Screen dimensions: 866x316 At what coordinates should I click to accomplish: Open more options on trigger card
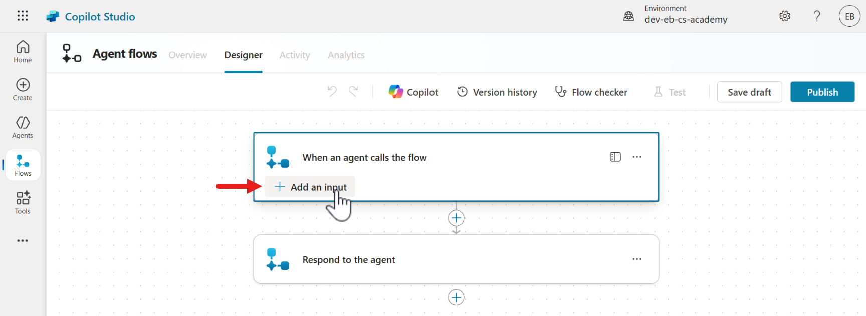pos(637,157)
